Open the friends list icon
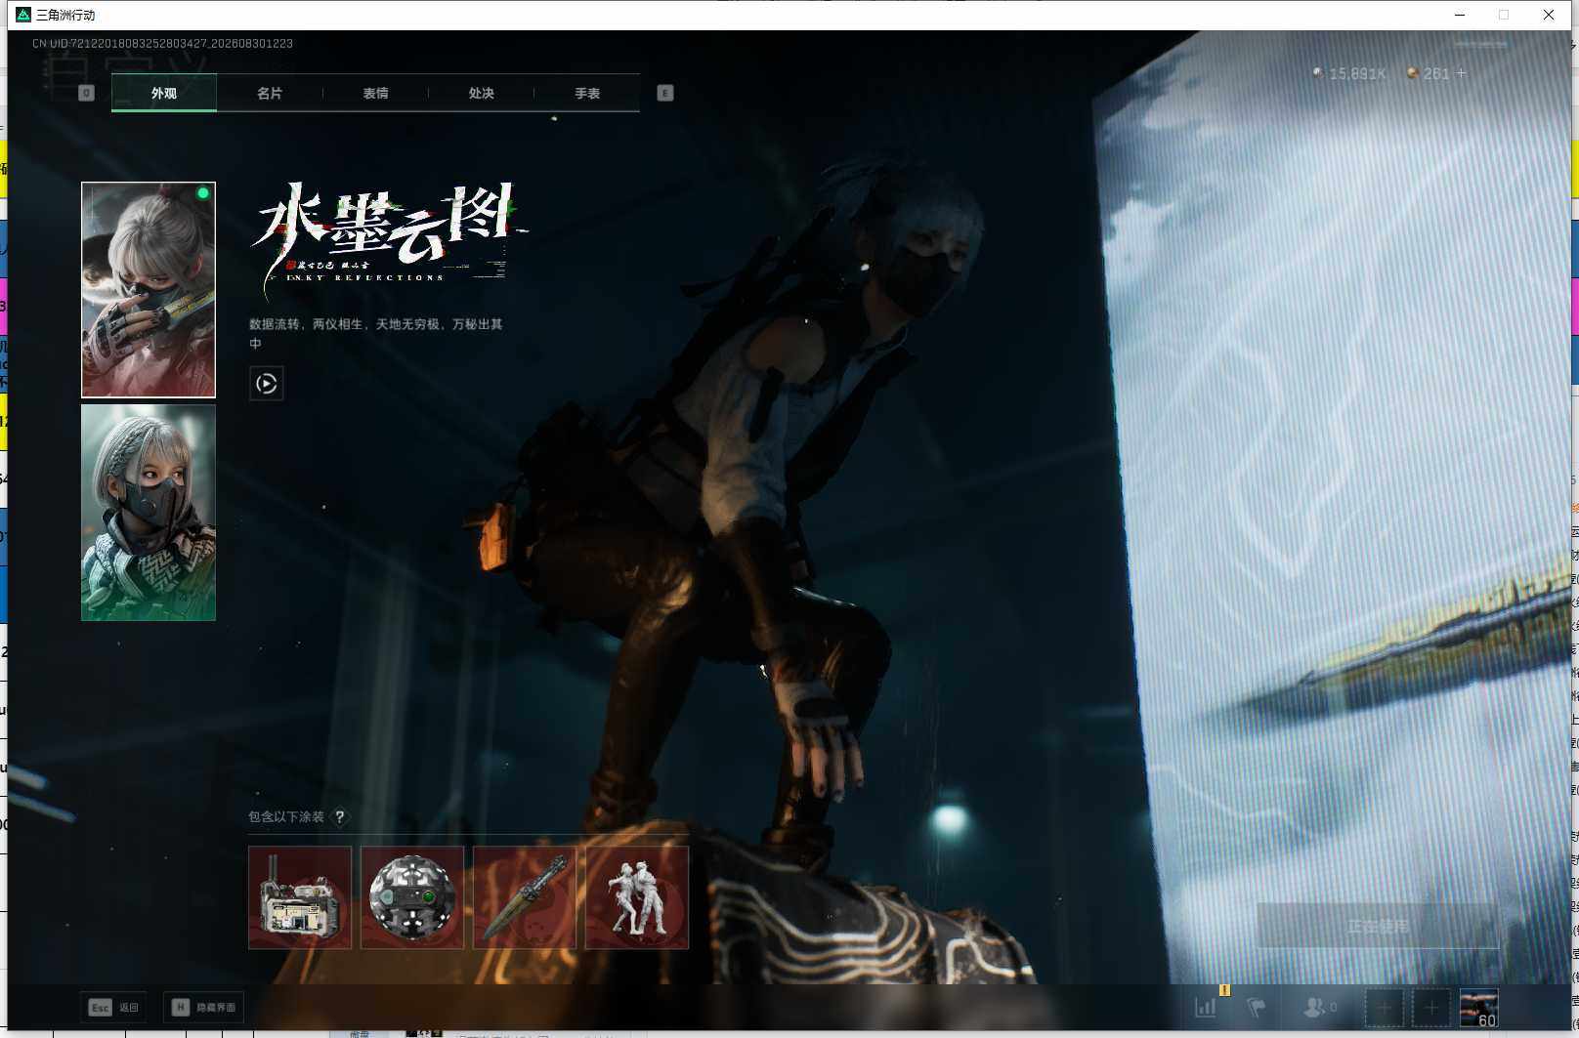This screenshot has width=1579, height=1038. (1319, 1007)
